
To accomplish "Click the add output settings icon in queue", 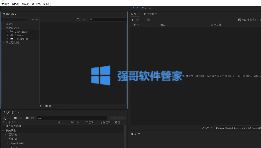I will [x=138, y=20].
